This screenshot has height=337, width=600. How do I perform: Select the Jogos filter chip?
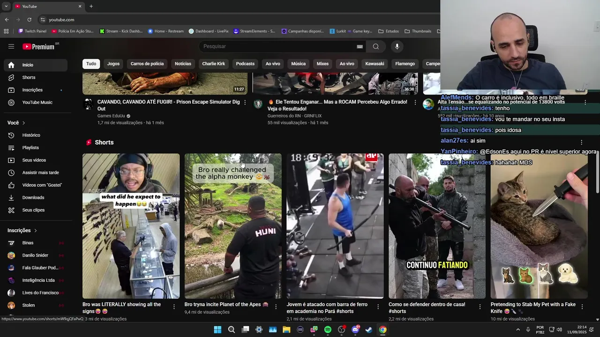point(113,64)
